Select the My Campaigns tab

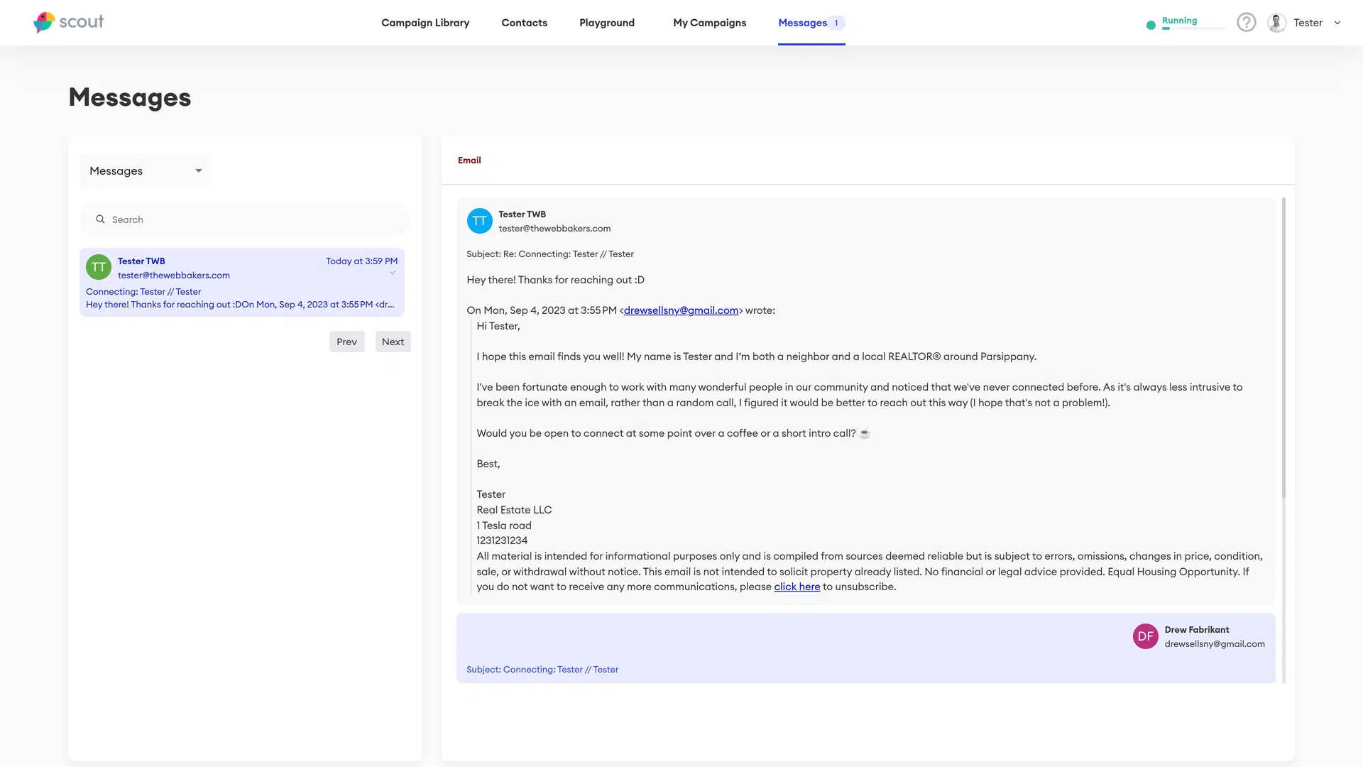coord(710,23)
